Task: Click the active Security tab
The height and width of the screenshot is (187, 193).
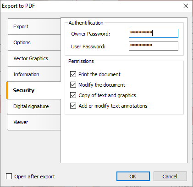Action: tap(33, 90)
